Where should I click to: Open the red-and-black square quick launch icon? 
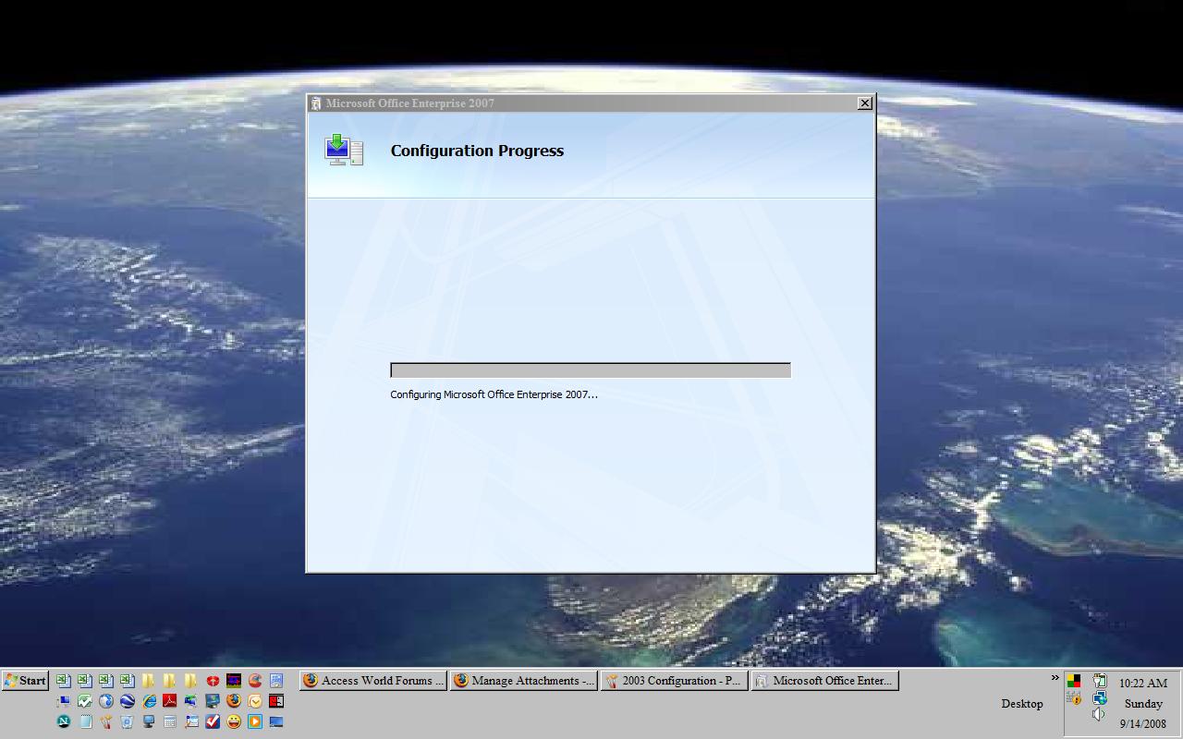point(276,701)
